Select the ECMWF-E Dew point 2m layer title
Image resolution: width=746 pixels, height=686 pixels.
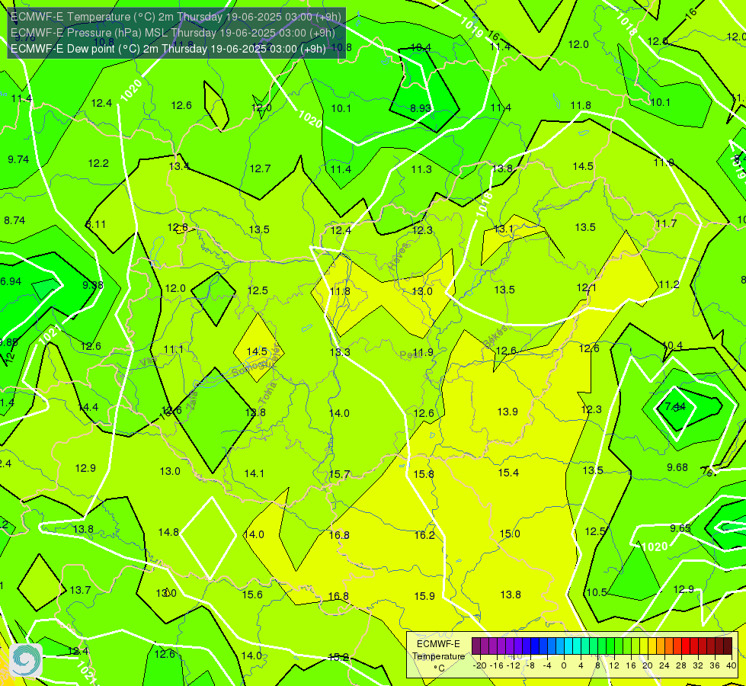pyautogui.click(x=168, y=49)
